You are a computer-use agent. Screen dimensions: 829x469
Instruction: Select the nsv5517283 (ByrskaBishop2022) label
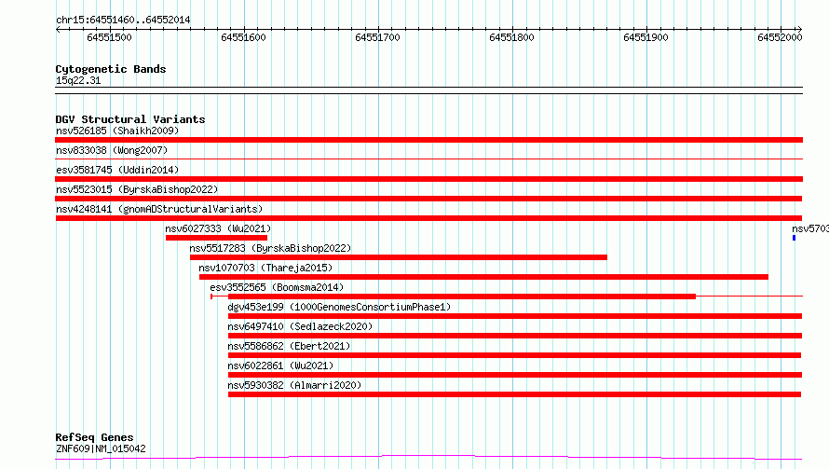(x=270, y=248)
